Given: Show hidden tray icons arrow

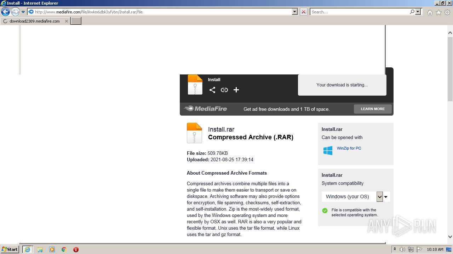Looking at the screenshot, I should coord(395,249).
